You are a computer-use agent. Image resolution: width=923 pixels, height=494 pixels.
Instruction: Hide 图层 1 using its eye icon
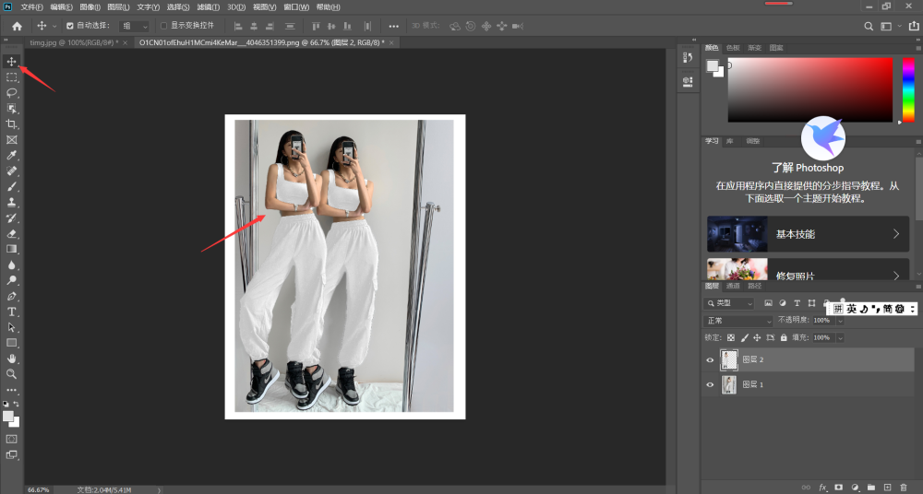(710, 384)
